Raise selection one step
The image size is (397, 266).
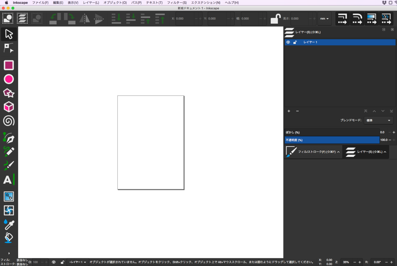[146, 19]
